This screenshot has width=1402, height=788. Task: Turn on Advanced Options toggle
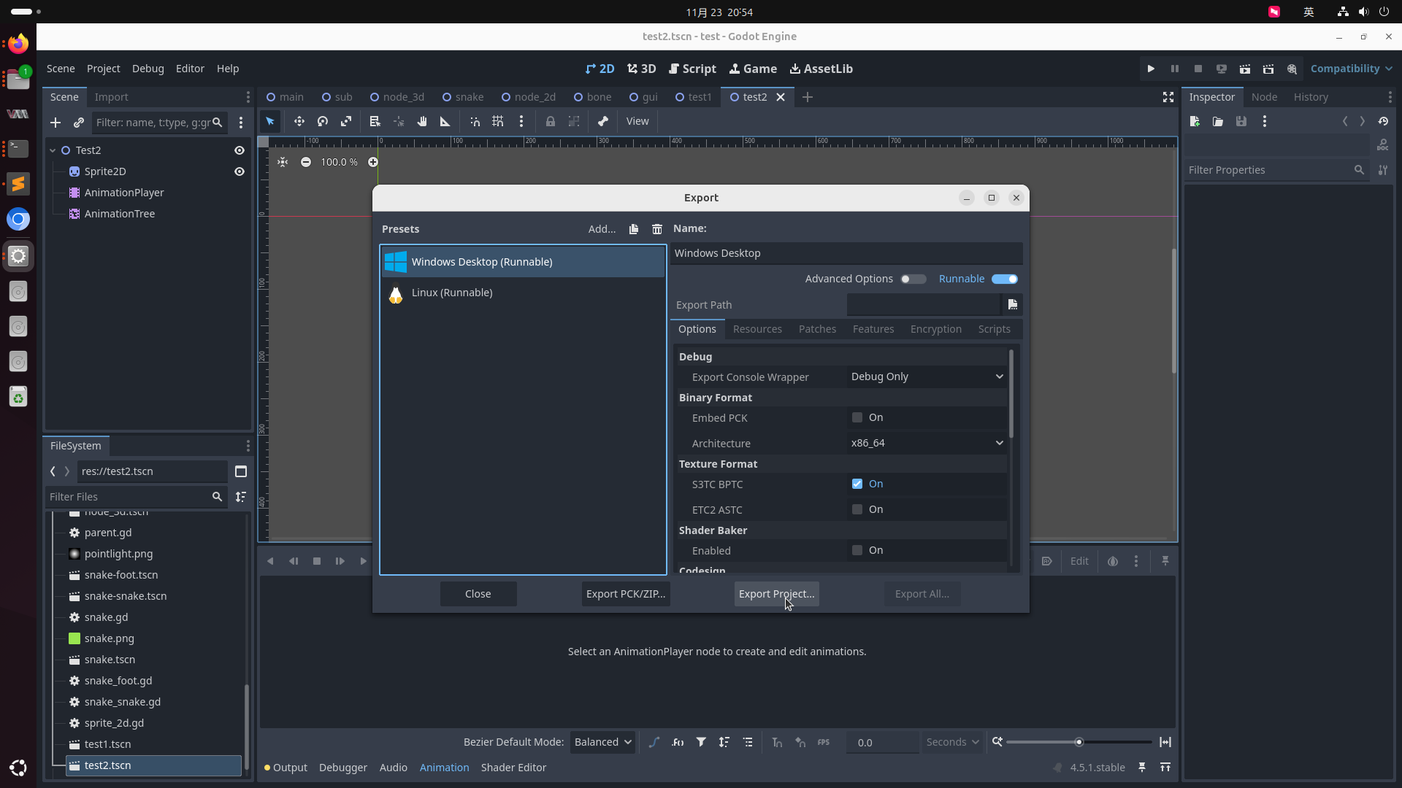click(x=913, y=279)
